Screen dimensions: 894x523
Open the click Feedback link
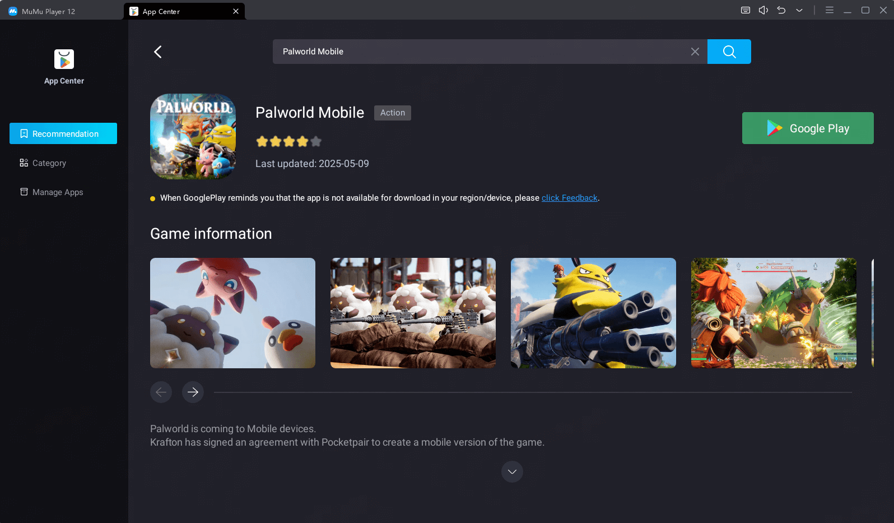569,198
